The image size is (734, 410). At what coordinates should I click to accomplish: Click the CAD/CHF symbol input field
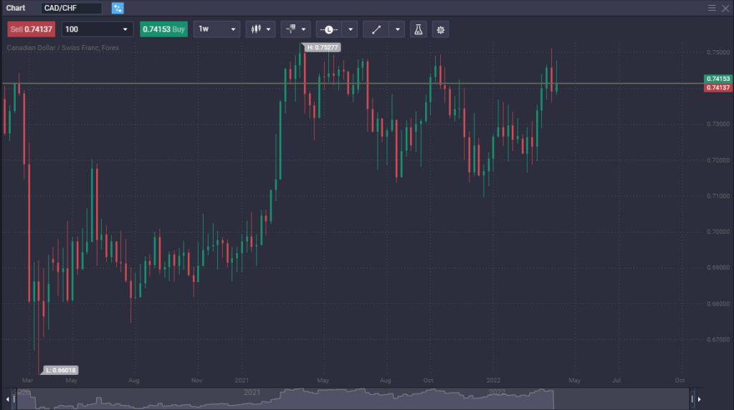click(x=71, y=8)
